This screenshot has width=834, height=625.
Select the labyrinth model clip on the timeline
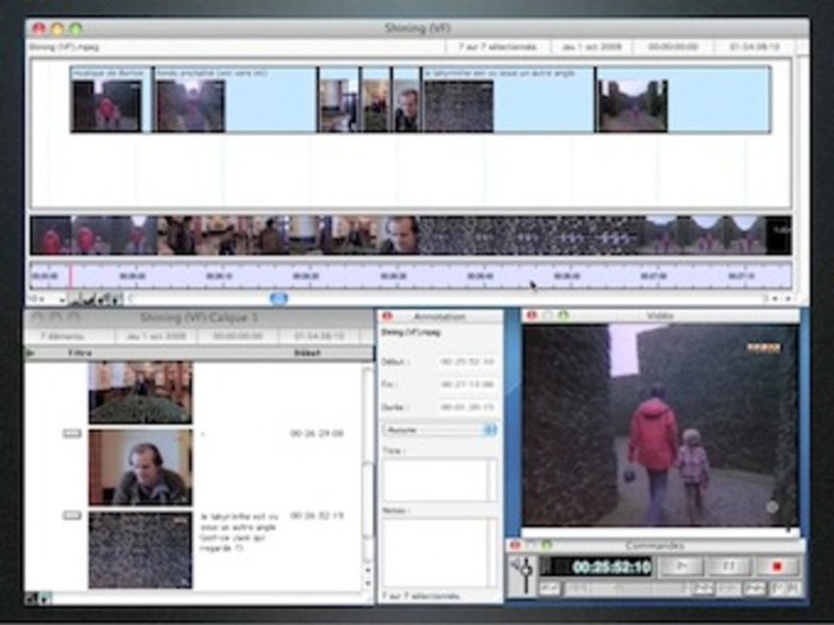[x=508, y=99]
